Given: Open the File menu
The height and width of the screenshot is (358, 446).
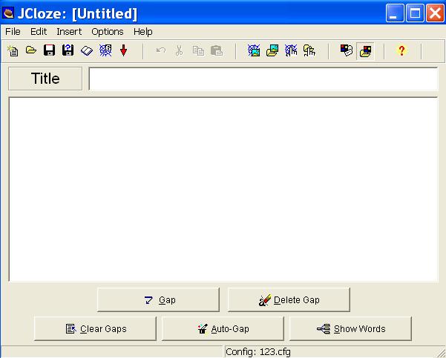Looking at the screenshot, I should (x=13, y=32).
